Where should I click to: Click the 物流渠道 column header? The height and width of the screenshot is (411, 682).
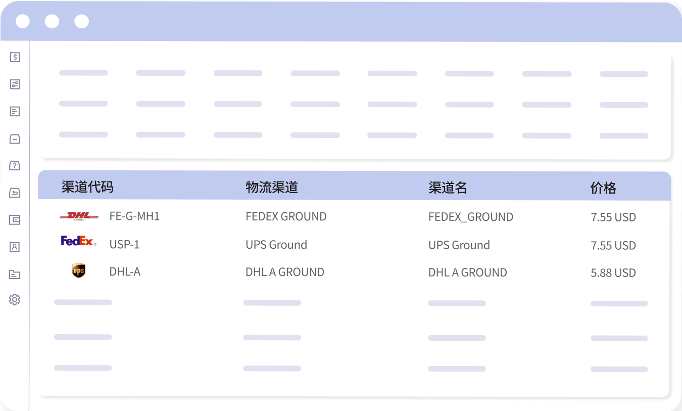tap(272, 187)
